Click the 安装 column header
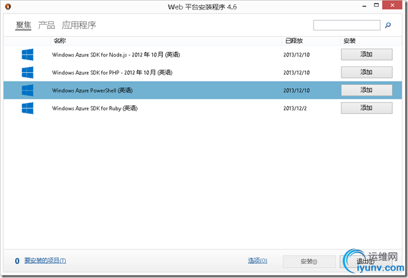408x278 pixels. (371, 41)
